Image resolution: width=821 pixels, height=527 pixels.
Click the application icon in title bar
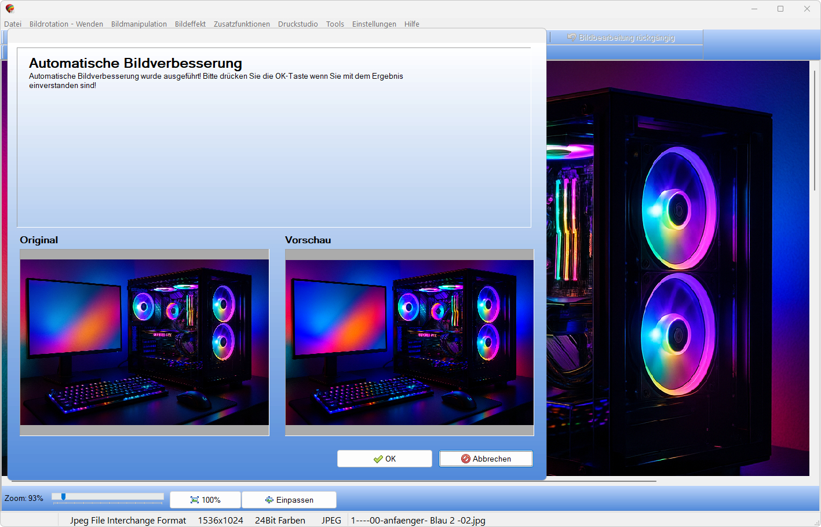click(10, 9)
